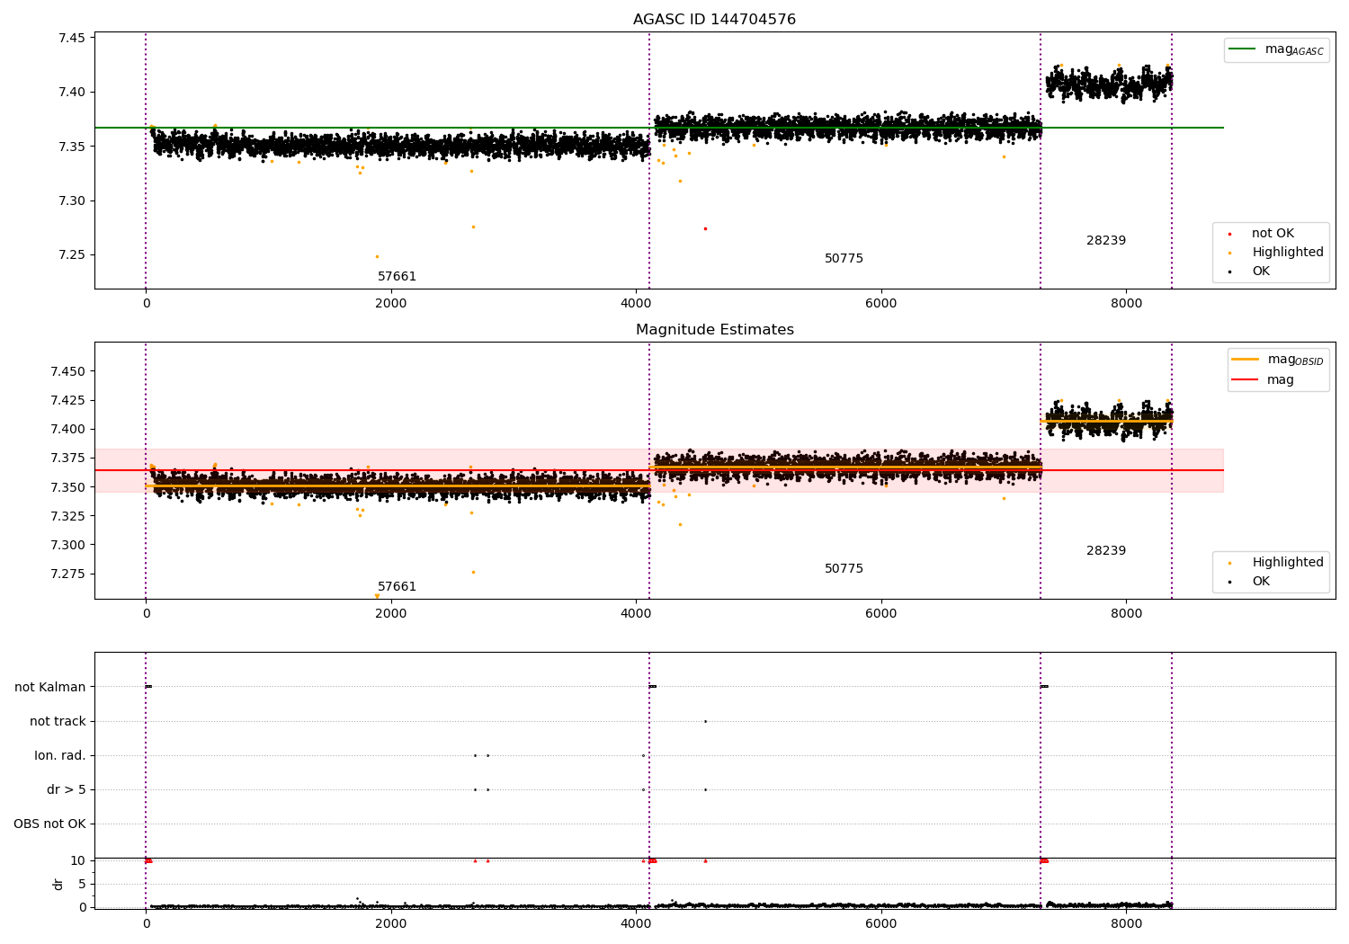
Task: Click the single red 'not OK' data point in top plot
Action: (x=705, y=228)
